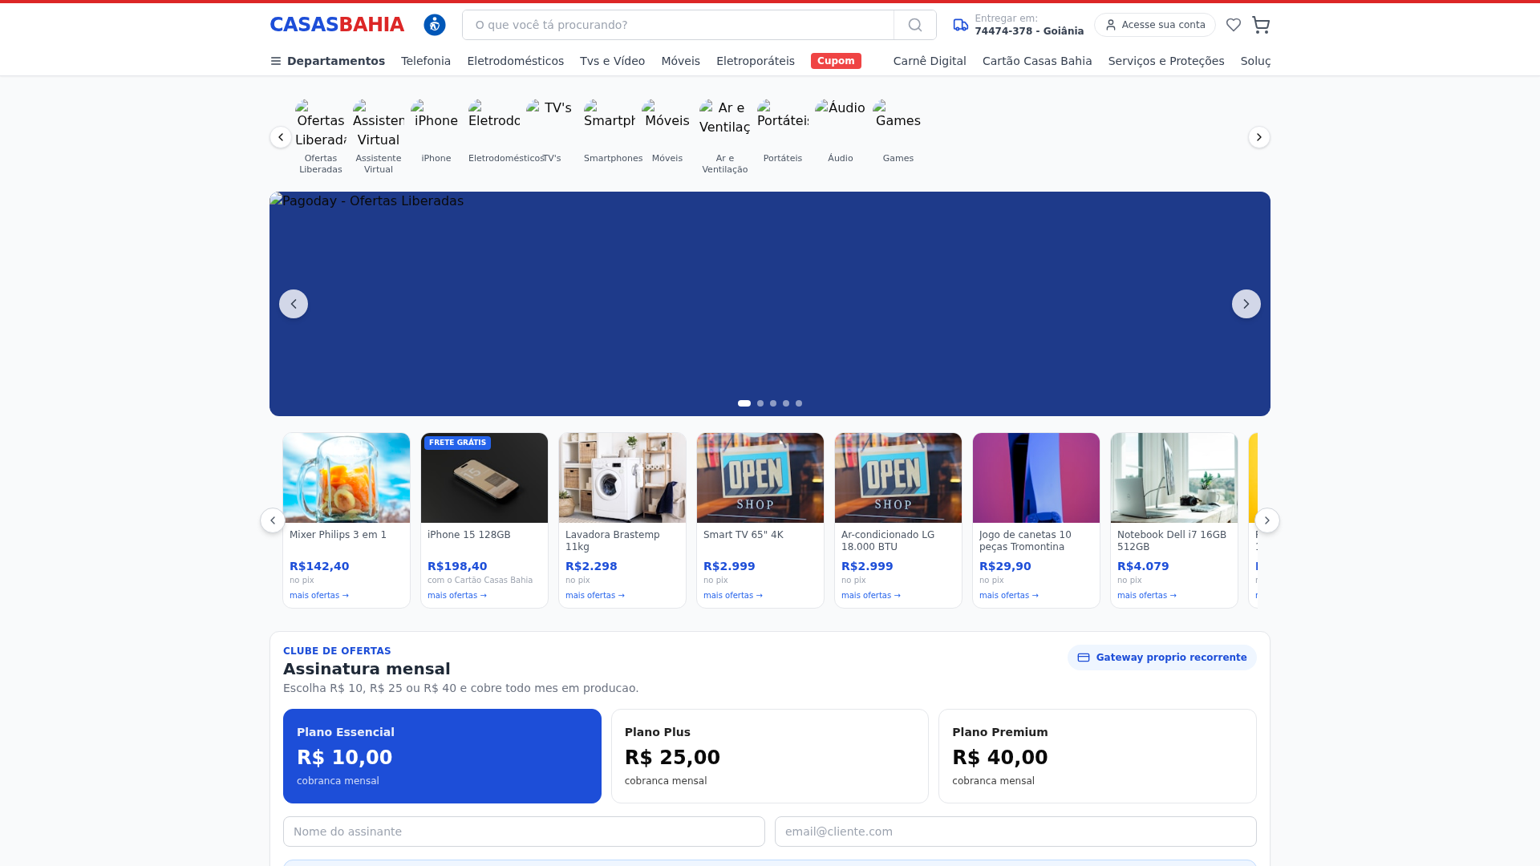Image resolution: width=1540 pixels, height=866 pixels.
Task: Select the Plano Essencial R$ 10,00 plan
Action: 442,756
